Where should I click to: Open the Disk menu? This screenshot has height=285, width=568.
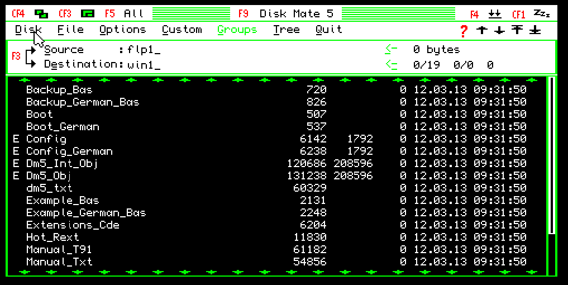pos(28,30)
